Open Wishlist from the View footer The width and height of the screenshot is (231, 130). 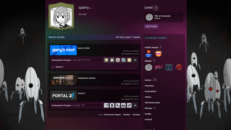(x=127, y=115)
